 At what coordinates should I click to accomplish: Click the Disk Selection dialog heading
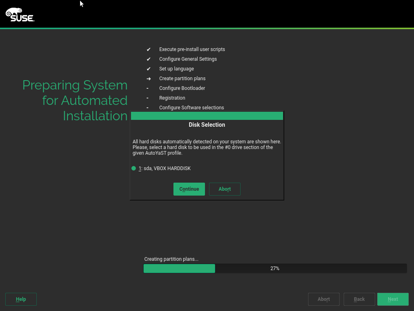(207, 125)
